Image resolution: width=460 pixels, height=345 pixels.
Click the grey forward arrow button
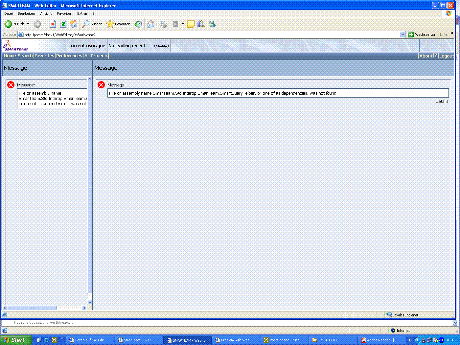(x=37, y=24)
